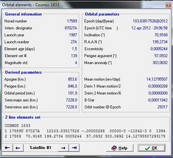Select Intern. designator value 87027A
This screenshot has width=173, height=158.
tap(71, 28)
